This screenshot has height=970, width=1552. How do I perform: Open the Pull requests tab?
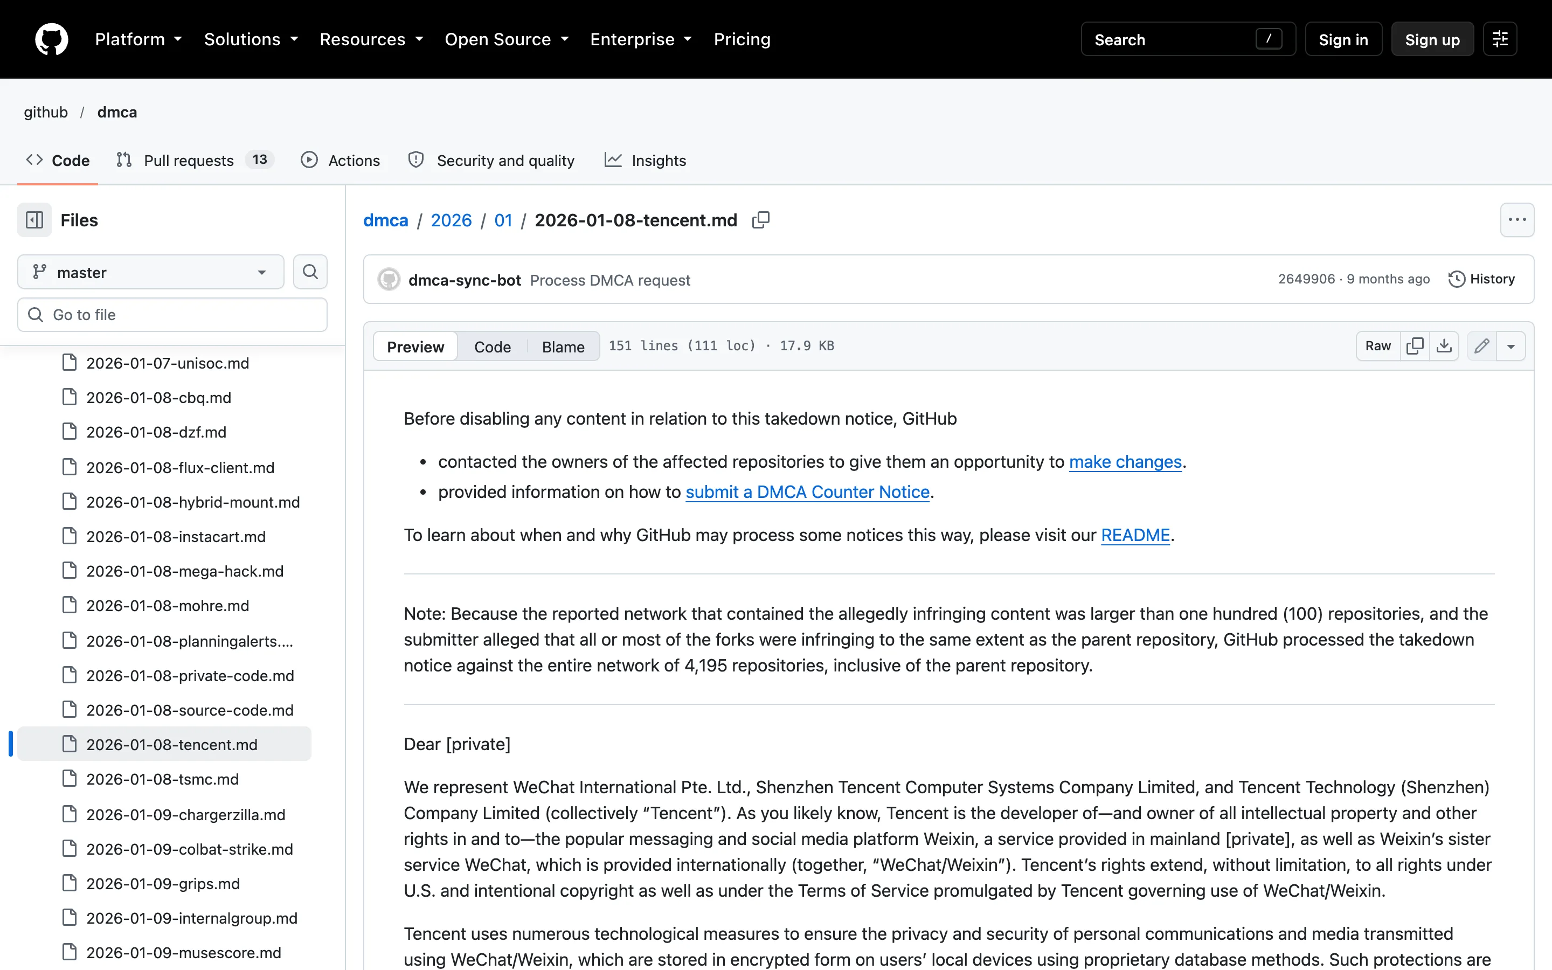[195, 161]
